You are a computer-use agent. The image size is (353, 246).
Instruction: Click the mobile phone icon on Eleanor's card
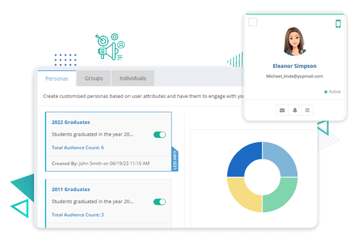tap(338, 24)
